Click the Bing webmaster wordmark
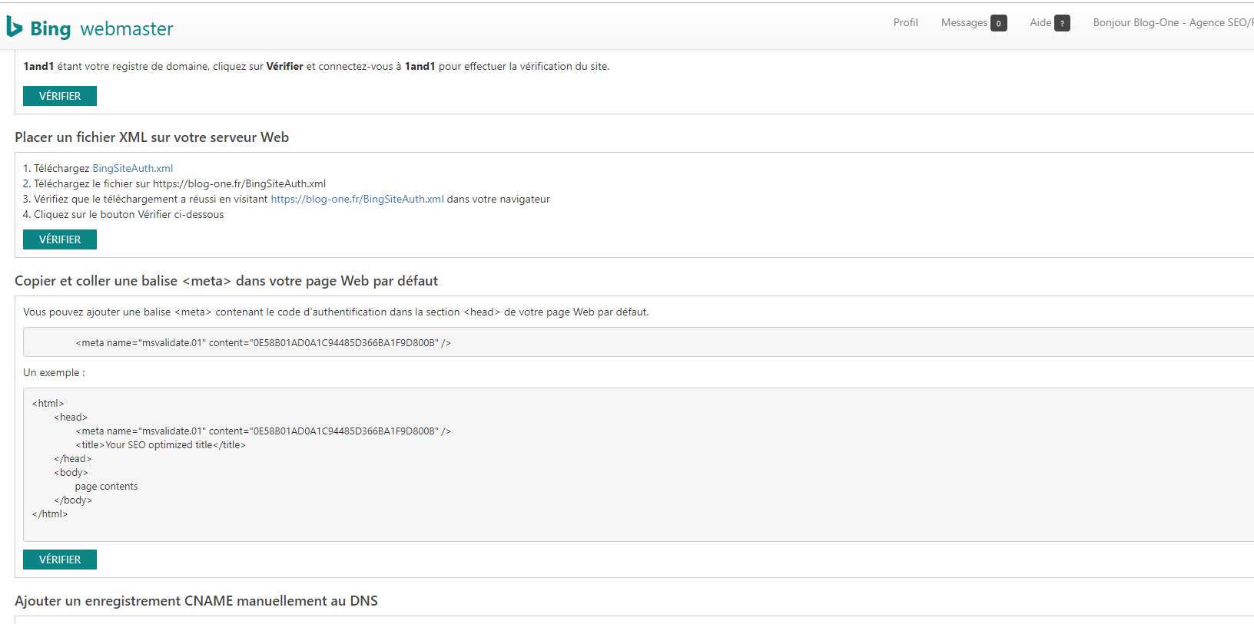The image size is (1254, 624). 101,29
